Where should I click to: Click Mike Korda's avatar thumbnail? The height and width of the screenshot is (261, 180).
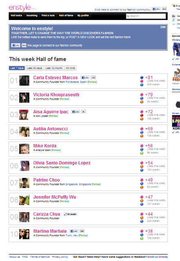(x=24, y=149)
